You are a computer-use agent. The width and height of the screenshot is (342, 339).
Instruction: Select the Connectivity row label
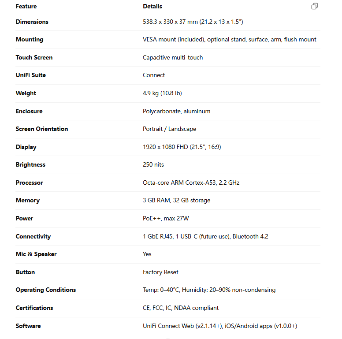coord(33,236)
